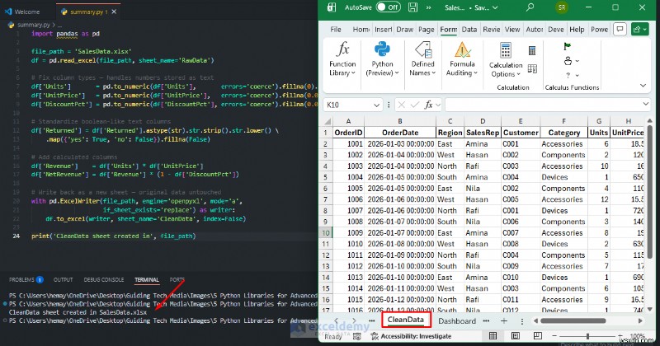The image size is (660, 346).
Task: Click Accessibility: Investigate in status bar
Action: coord(411,336)
